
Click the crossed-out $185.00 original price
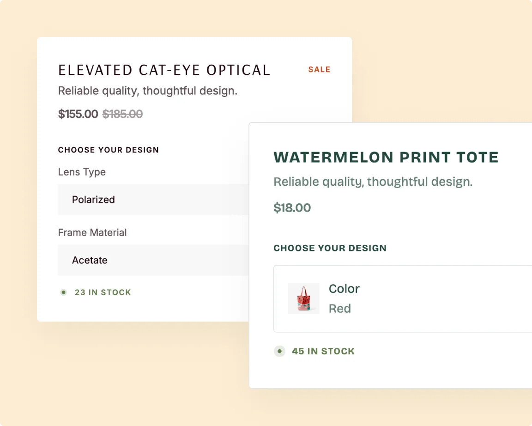(x=122, y=114)
